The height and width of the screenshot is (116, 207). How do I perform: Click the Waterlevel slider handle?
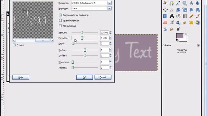72,62
